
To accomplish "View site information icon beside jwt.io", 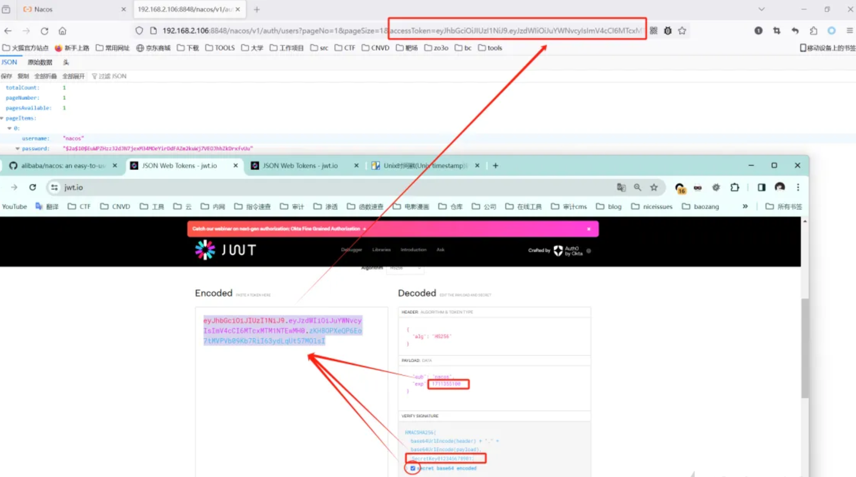I will (x=54, y=187).
